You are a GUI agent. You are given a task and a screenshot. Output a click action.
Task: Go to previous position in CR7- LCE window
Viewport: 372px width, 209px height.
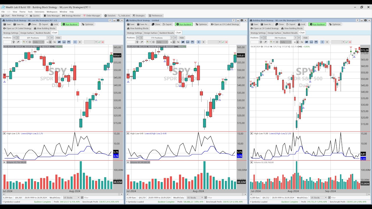pyautogui.click(x=18, y=38)
